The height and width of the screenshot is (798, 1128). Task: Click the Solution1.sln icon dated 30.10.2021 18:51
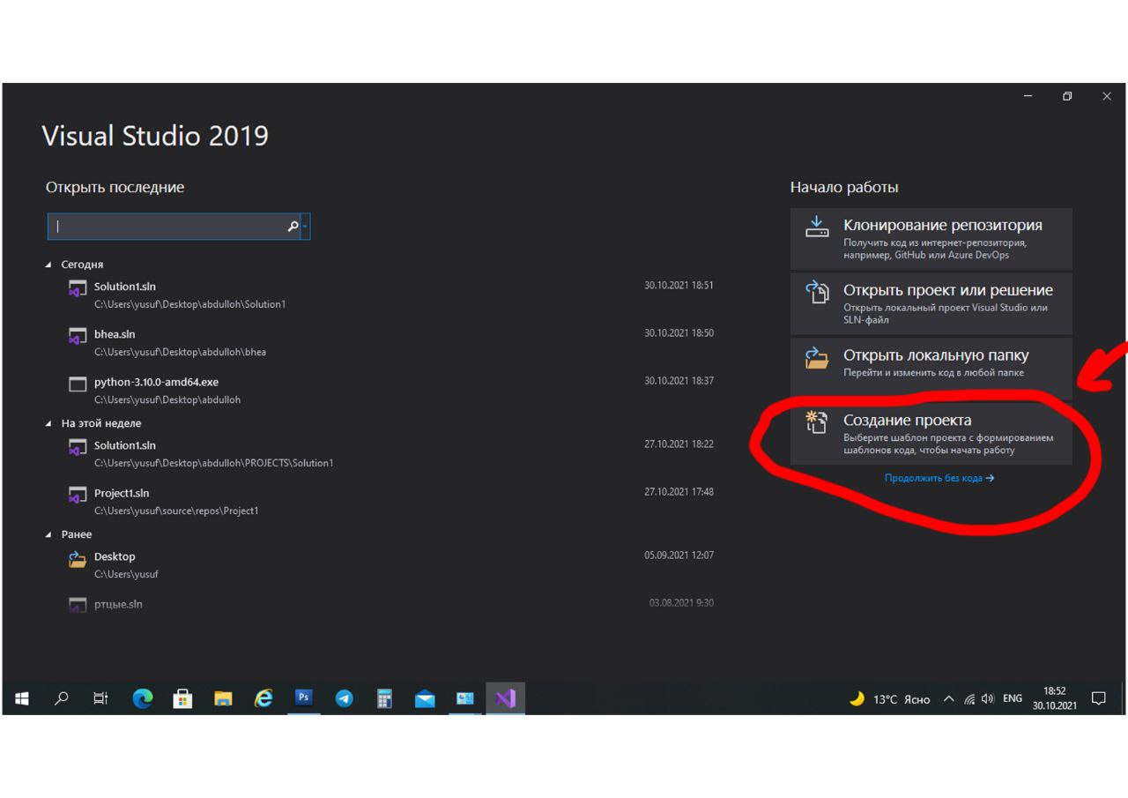point(78,288)
